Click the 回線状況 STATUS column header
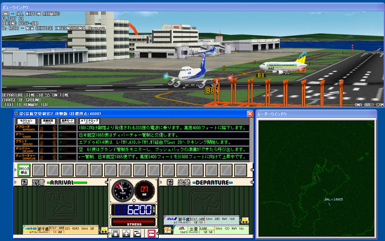This screenshot has height=241, width=385. coord(48,121)
